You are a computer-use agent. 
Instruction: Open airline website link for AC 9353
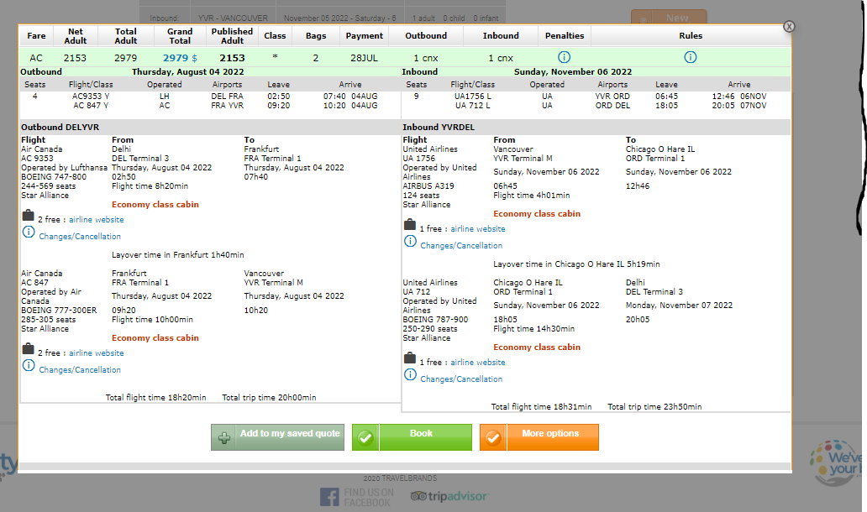(x=97, y=220)
